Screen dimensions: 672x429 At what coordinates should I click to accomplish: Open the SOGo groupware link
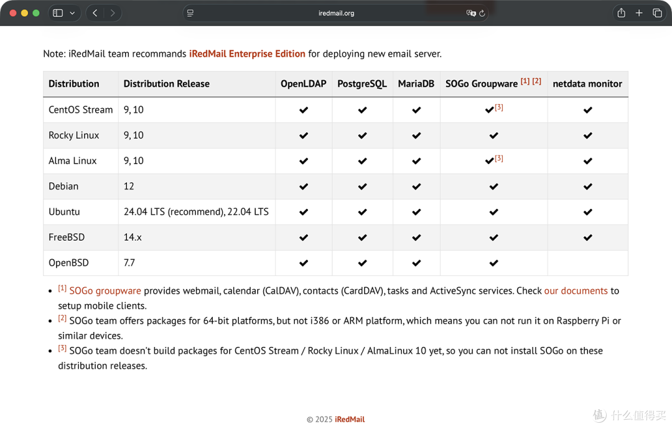point(105,291)
